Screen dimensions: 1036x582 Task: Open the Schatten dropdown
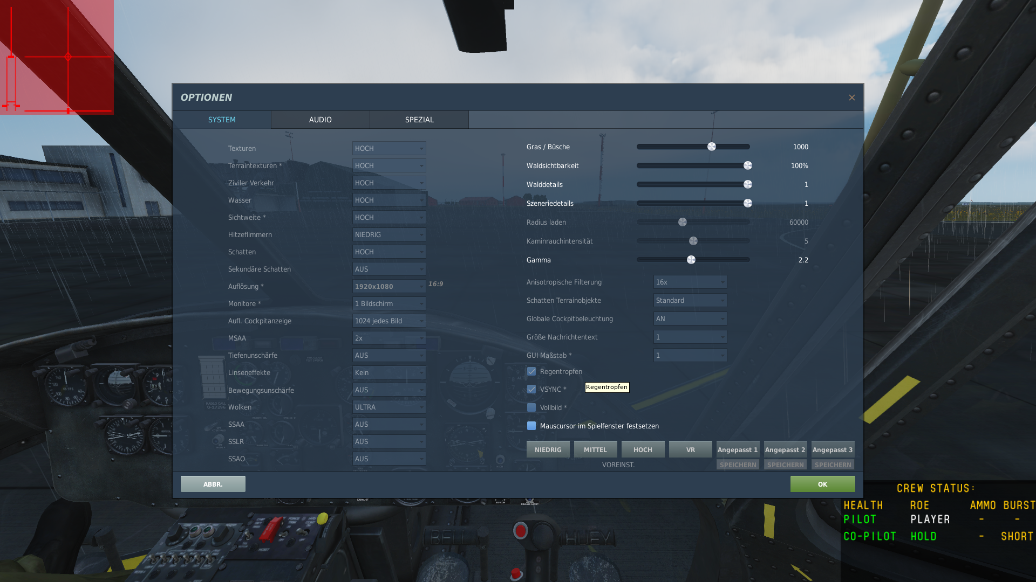coord(389,252)
